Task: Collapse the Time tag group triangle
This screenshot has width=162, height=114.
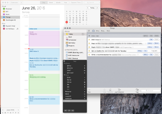Action: pos(64,75)
